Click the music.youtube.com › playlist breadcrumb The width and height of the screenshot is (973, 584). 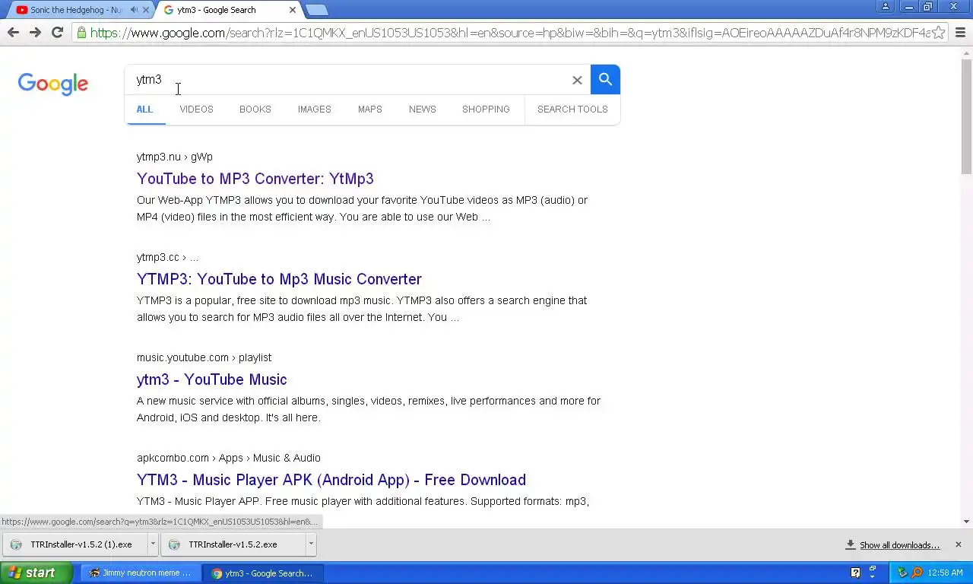tap(204, 357)
